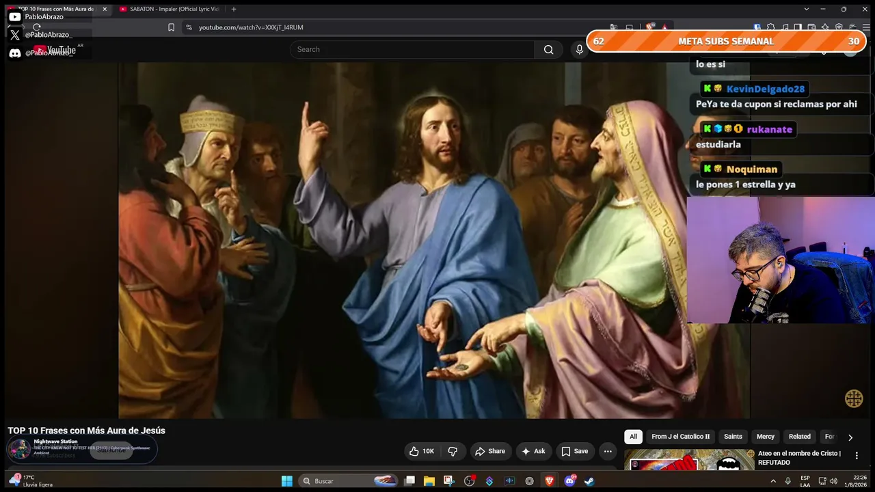Screen dimensions: 875x492
Task: Activate voice search microphone on YouTube
Action: coord(580,49)
